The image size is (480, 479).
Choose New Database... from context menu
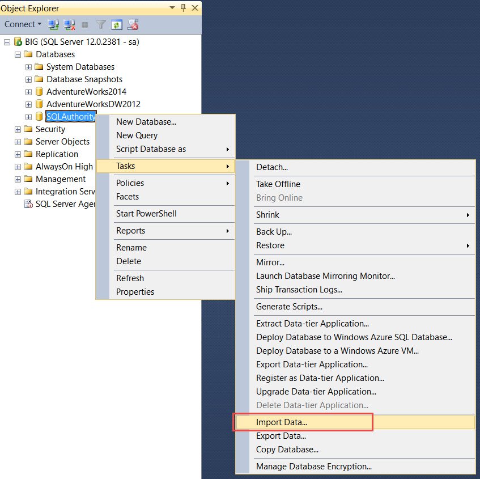click(165, 121)
